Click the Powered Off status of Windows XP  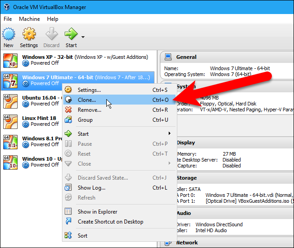tap(45, 63)
